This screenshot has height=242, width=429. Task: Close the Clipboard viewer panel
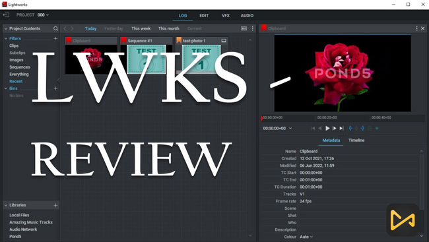pos(422,28)
